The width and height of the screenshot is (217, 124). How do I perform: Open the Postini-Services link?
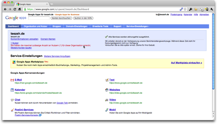tap(24, 110)
